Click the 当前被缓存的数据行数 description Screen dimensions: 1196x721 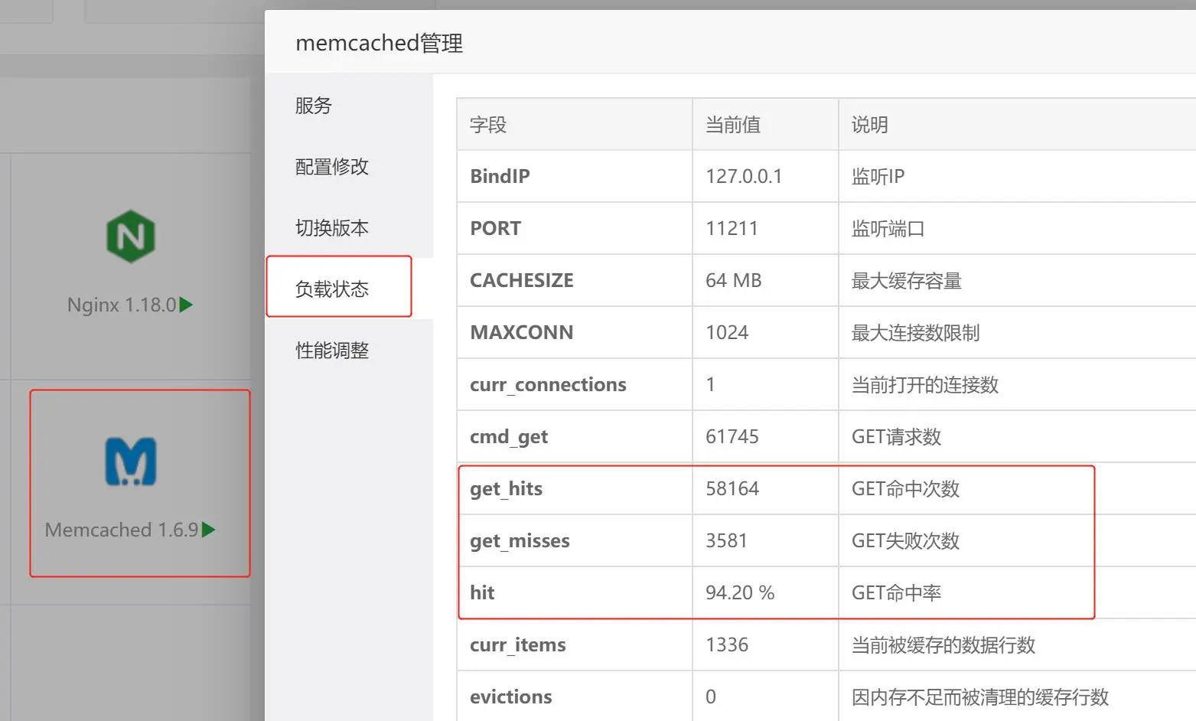pyautogui.click(x=943, y=644)
